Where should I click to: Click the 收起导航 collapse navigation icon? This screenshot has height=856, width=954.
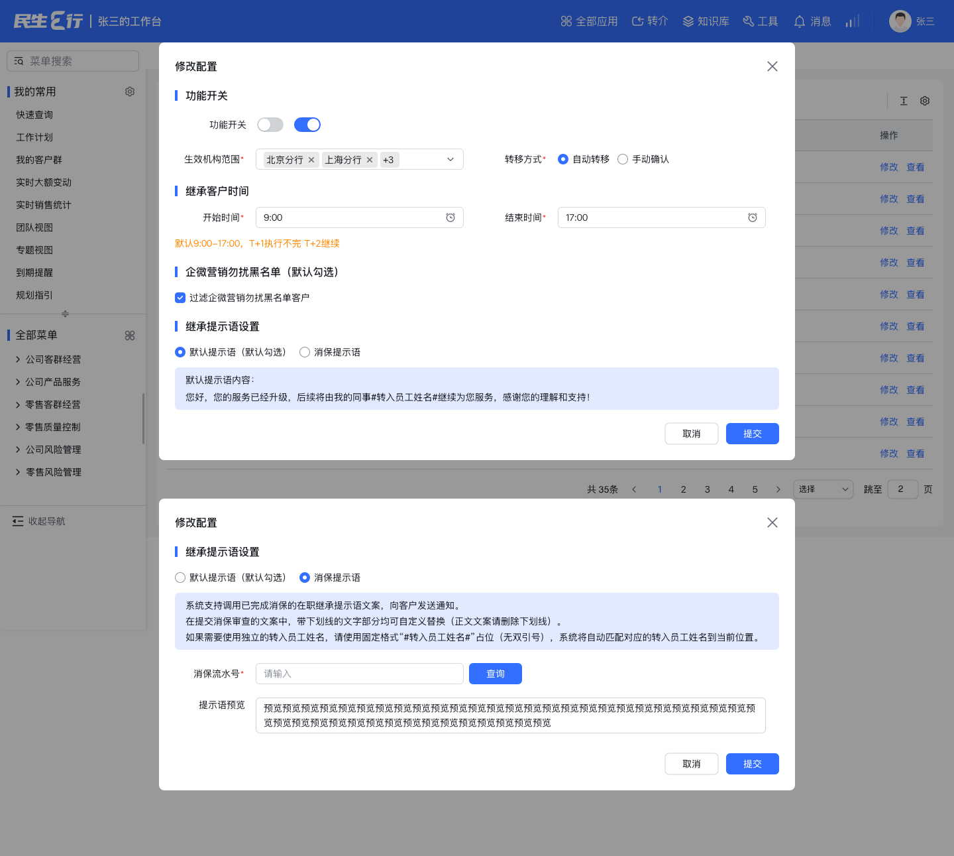click(x=18, y=521)
